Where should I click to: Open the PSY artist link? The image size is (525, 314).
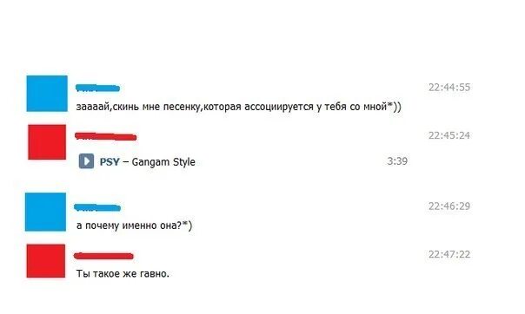point(110,162)
